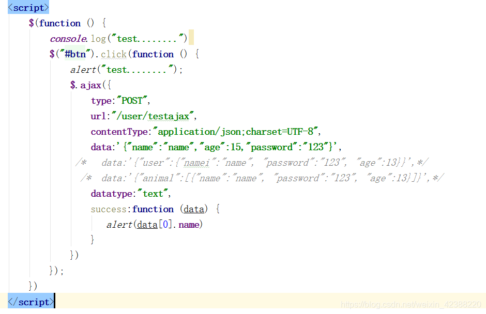Click the click method after #btn

113,54
